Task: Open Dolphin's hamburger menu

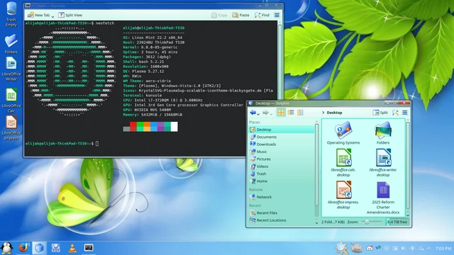Action: (405, 113)
